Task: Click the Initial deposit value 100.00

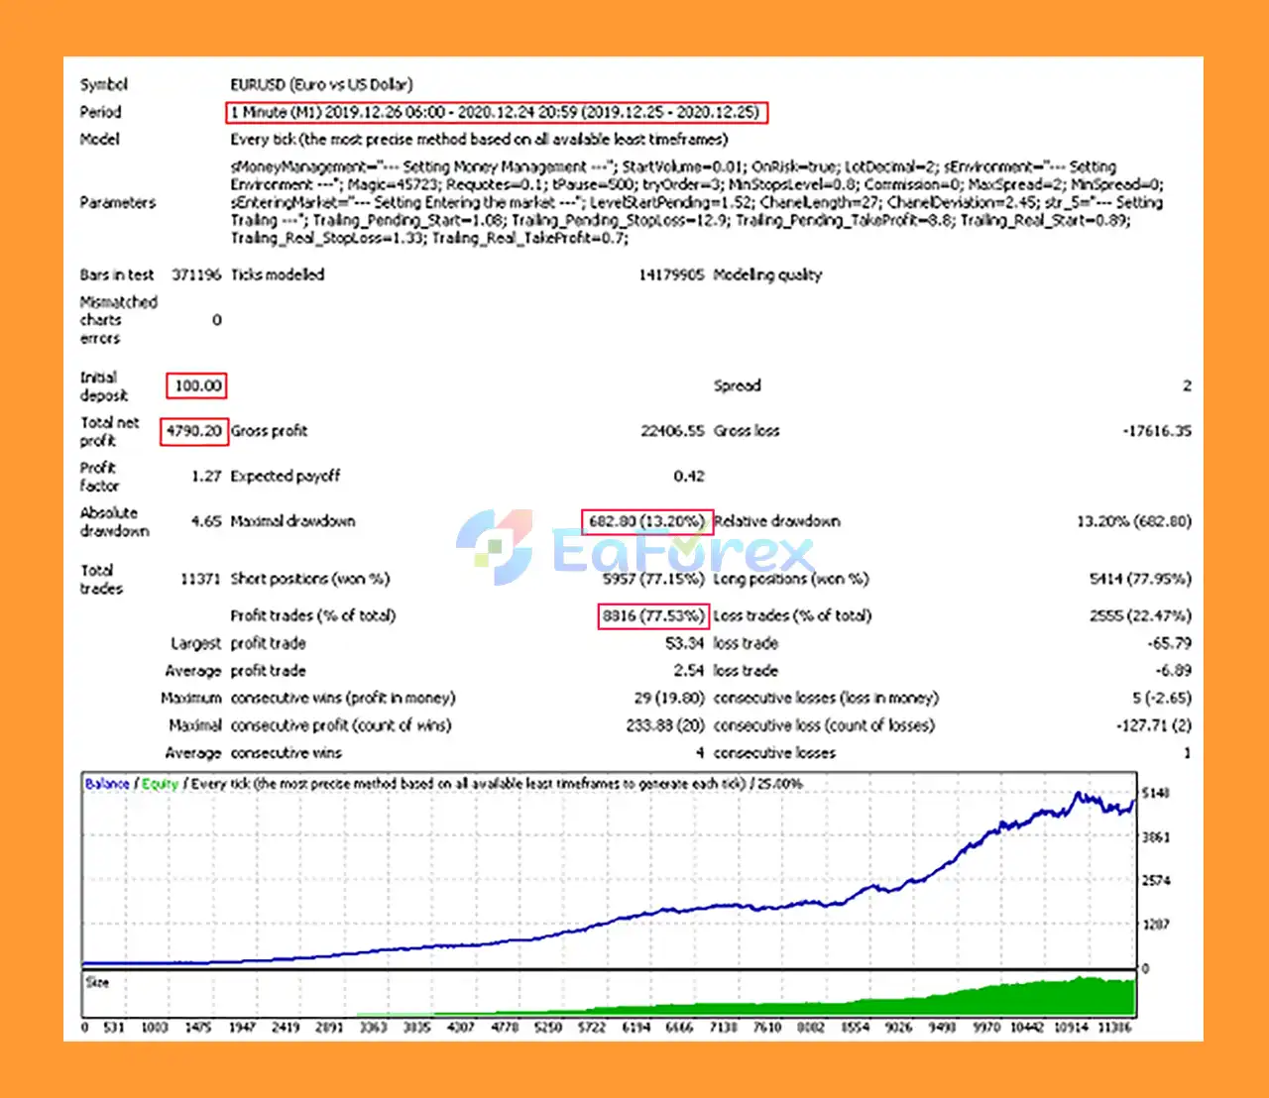Action: [x=197, y=385]
